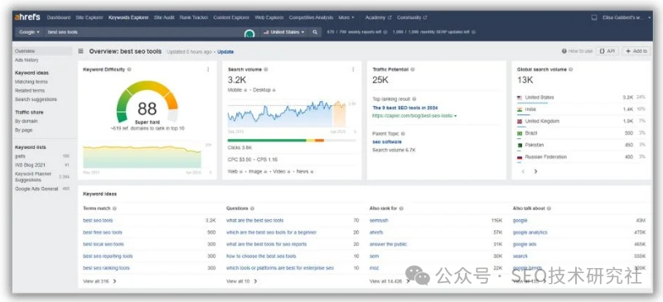The width and height of the screenshot is (663, 302).
Task: Show next page of global volume countries
Action: point(535,171)
